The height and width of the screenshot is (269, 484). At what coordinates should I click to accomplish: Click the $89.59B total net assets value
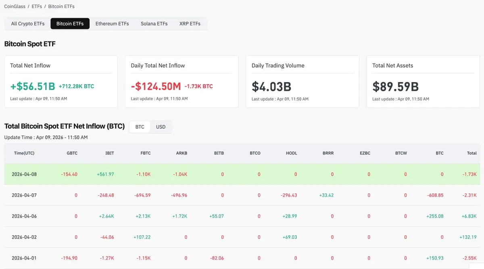(x=395, y=86)
